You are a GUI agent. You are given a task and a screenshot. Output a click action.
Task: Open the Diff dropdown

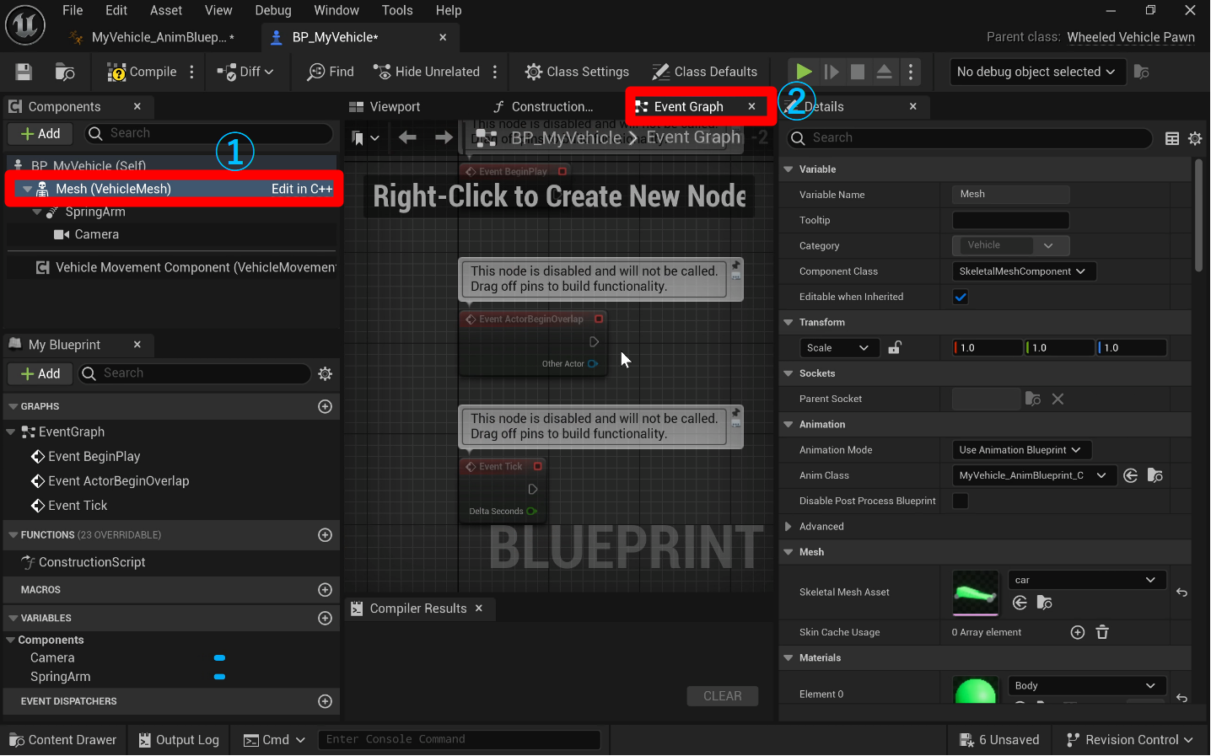[245, 72]
